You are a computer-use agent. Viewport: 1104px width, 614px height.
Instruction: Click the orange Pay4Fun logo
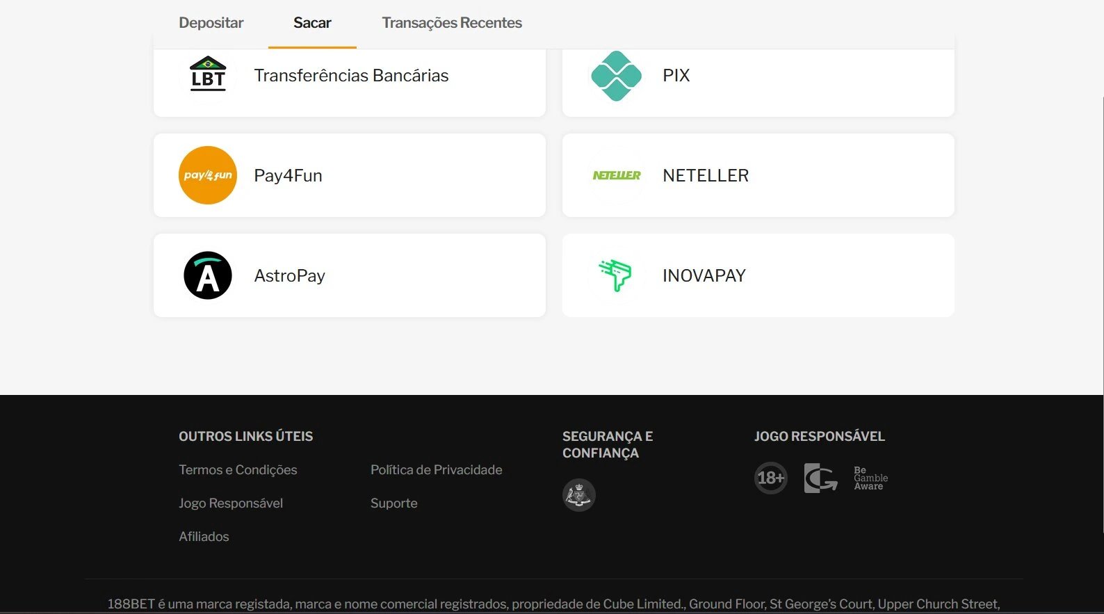[x=208, y=175]
